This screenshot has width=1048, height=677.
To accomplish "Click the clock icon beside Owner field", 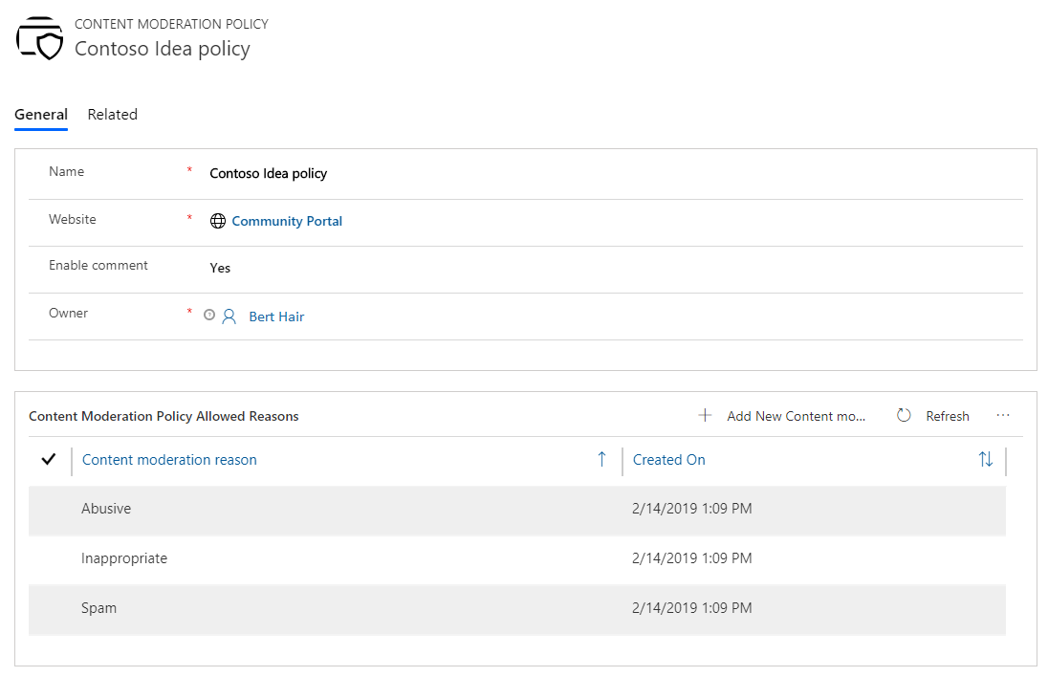I will (x=209, y=315).
